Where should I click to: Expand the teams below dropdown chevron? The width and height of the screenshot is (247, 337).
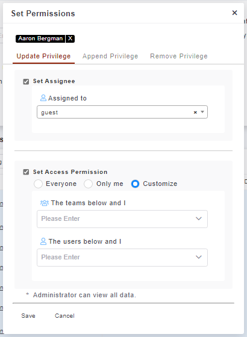(199, 218)
